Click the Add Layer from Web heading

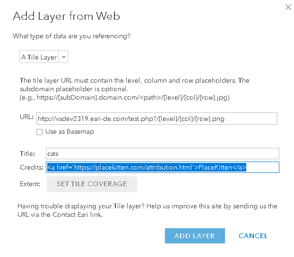coord(66,16)
